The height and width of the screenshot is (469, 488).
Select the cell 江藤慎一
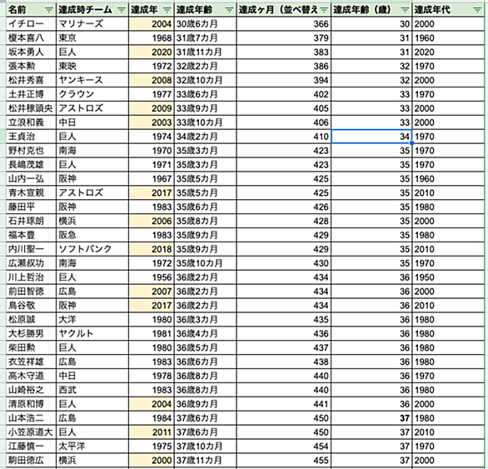(x=31, y=446)
